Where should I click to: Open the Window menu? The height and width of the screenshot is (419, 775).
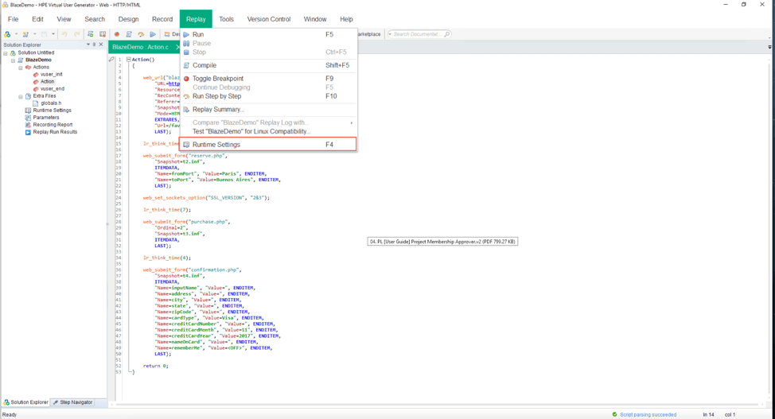(315, 19)
